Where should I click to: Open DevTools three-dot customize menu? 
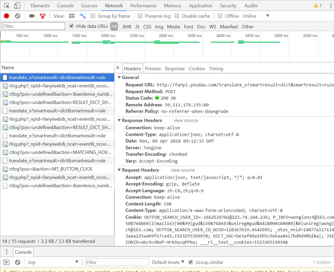[x=331, y=5]
